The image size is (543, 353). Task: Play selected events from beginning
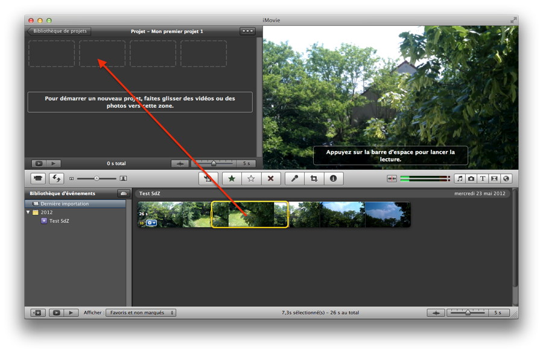pyautogui.click(x=71, y=313)
